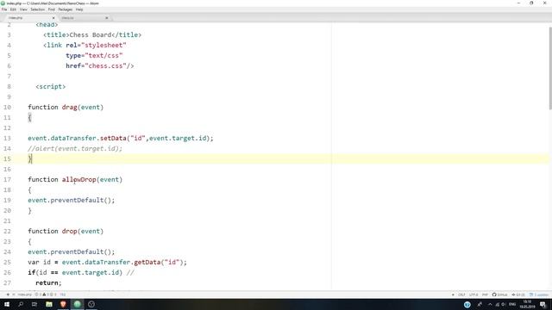Place cursor on 'function drag(event)' line
The width and height of the screenshot is (552, 310).
pyautogui.click(x=66, y=107)
